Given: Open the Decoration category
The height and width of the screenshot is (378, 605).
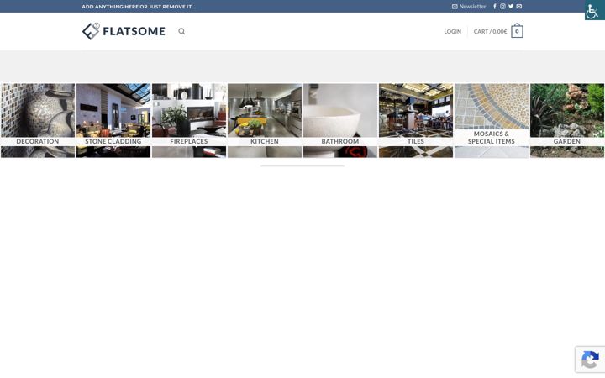Looking at the screenshot, I should pos(38,120).
